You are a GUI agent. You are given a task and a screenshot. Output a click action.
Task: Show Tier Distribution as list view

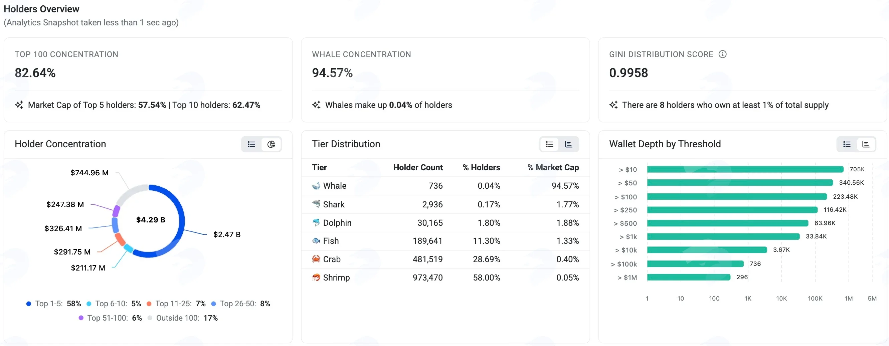pos(549,144)
